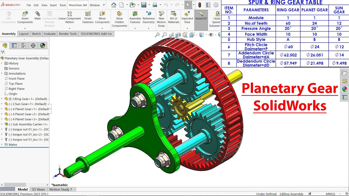This screenshot has height=196, width=349.
Task: Switch to the ConfigurationManager tab icon
Action: pos(24,45)
